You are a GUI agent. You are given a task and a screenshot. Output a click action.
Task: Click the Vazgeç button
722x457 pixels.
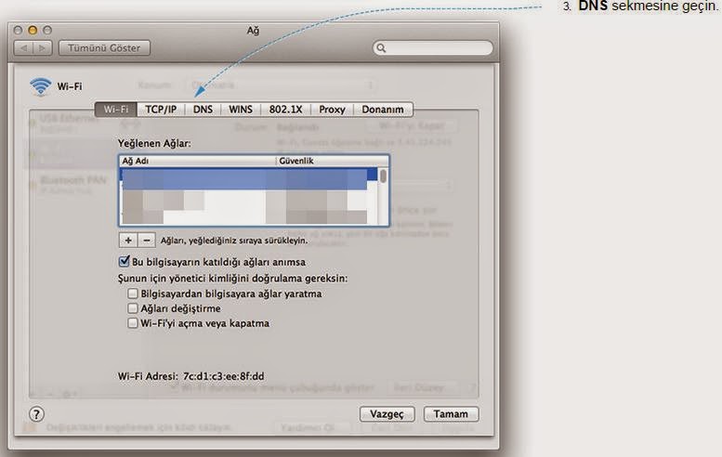(387, 414)
